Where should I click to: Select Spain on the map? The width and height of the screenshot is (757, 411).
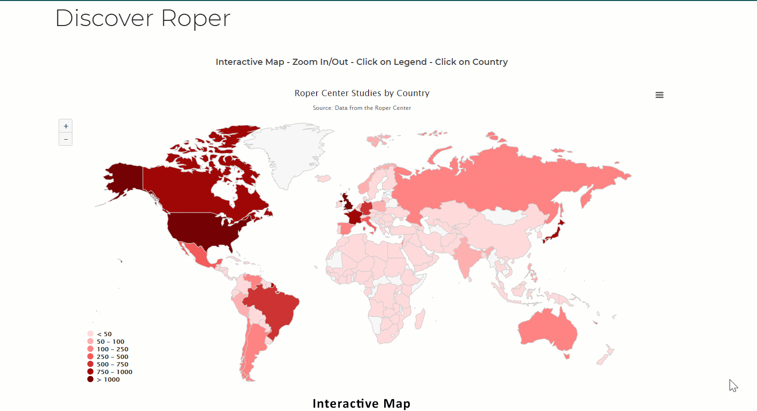pos(345,229)
